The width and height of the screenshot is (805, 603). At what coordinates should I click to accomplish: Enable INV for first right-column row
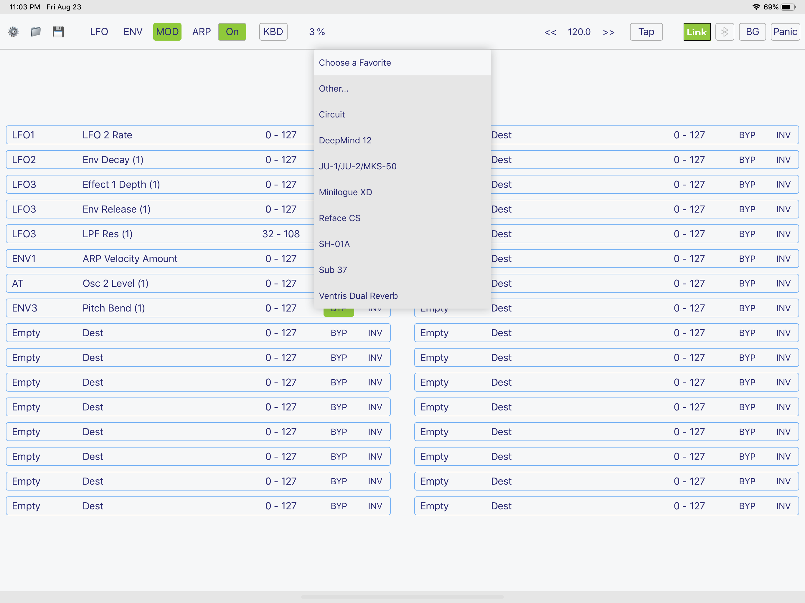(783, 135)
